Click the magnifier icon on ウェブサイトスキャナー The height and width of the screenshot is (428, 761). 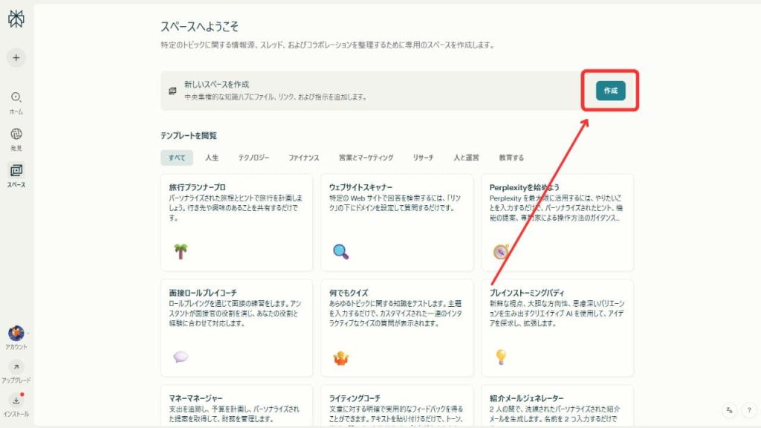pos(340,251)
